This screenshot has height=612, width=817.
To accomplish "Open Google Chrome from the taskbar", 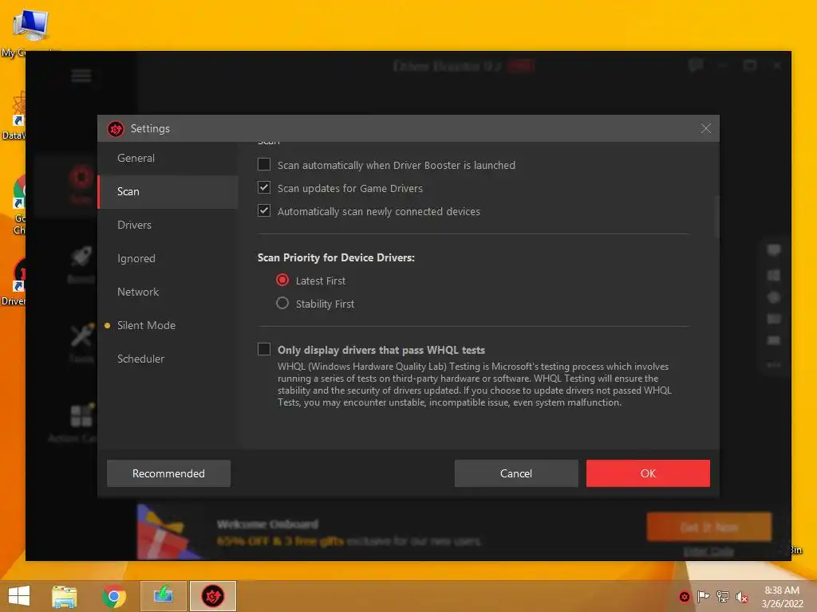I will click(x=113, y=596).
